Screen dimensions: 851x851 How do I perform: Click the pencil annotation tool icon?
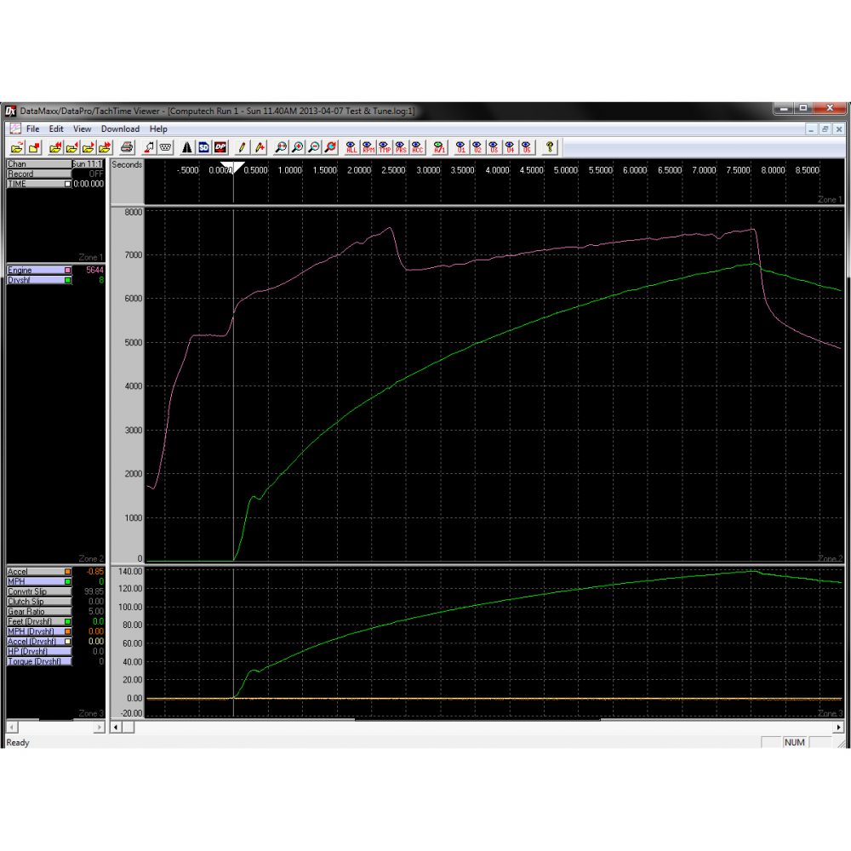(243, 146)
